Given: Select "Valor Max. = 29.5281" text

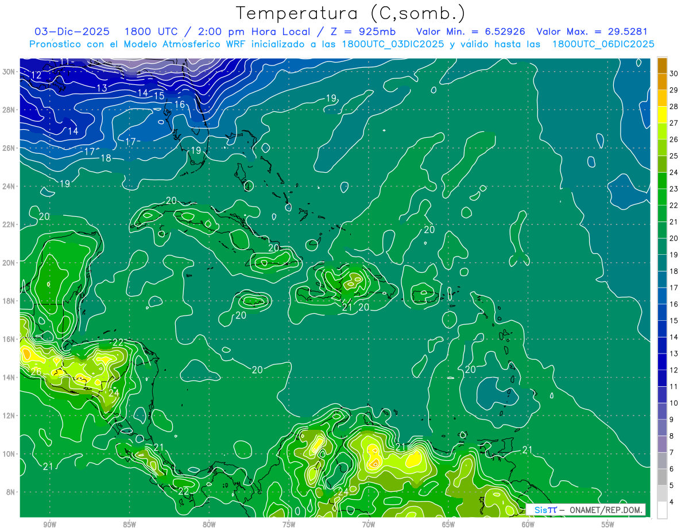Looking at the screenshot, I should point(592,32).
